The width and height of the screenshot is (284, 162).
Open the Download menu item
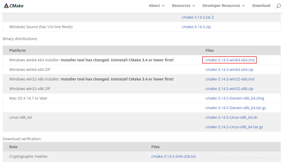pyautogui.click(x=261, y=6)
